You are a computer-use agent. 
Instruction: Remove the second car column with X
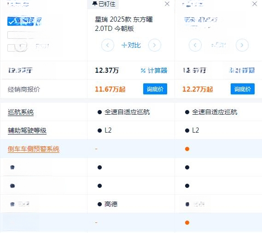point(255,4)
